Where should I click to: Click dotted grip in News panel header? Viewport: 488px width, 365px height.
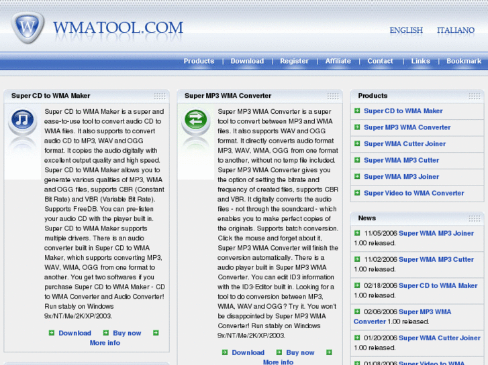[x=475, y=219]
